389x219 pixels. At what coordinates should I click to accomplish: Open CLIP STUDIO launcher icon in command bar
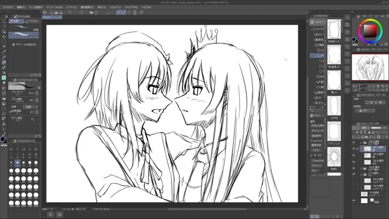coord(45,12)
